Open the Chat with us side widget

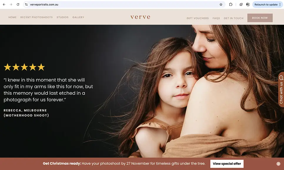pyautogui.click(x=281, y=89)
